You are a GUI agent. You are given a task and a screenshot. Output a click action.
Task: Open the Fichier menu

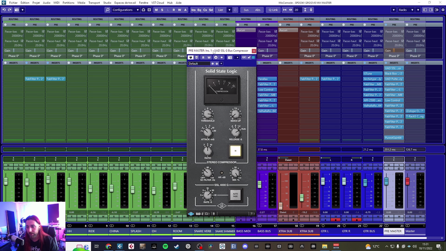click(x=13, y=3)
